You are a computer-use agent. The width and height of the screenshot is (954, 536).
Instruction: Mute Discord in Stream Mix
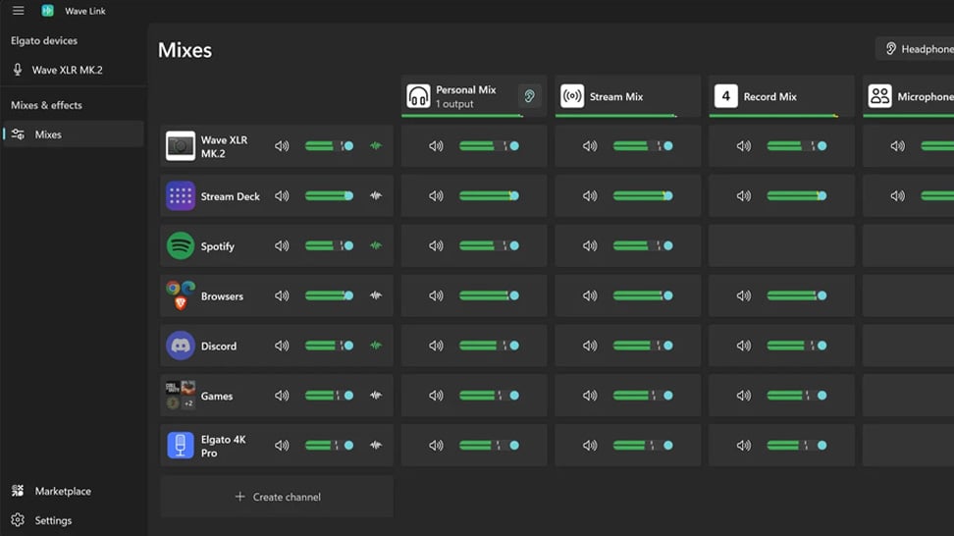pos(590,346)
